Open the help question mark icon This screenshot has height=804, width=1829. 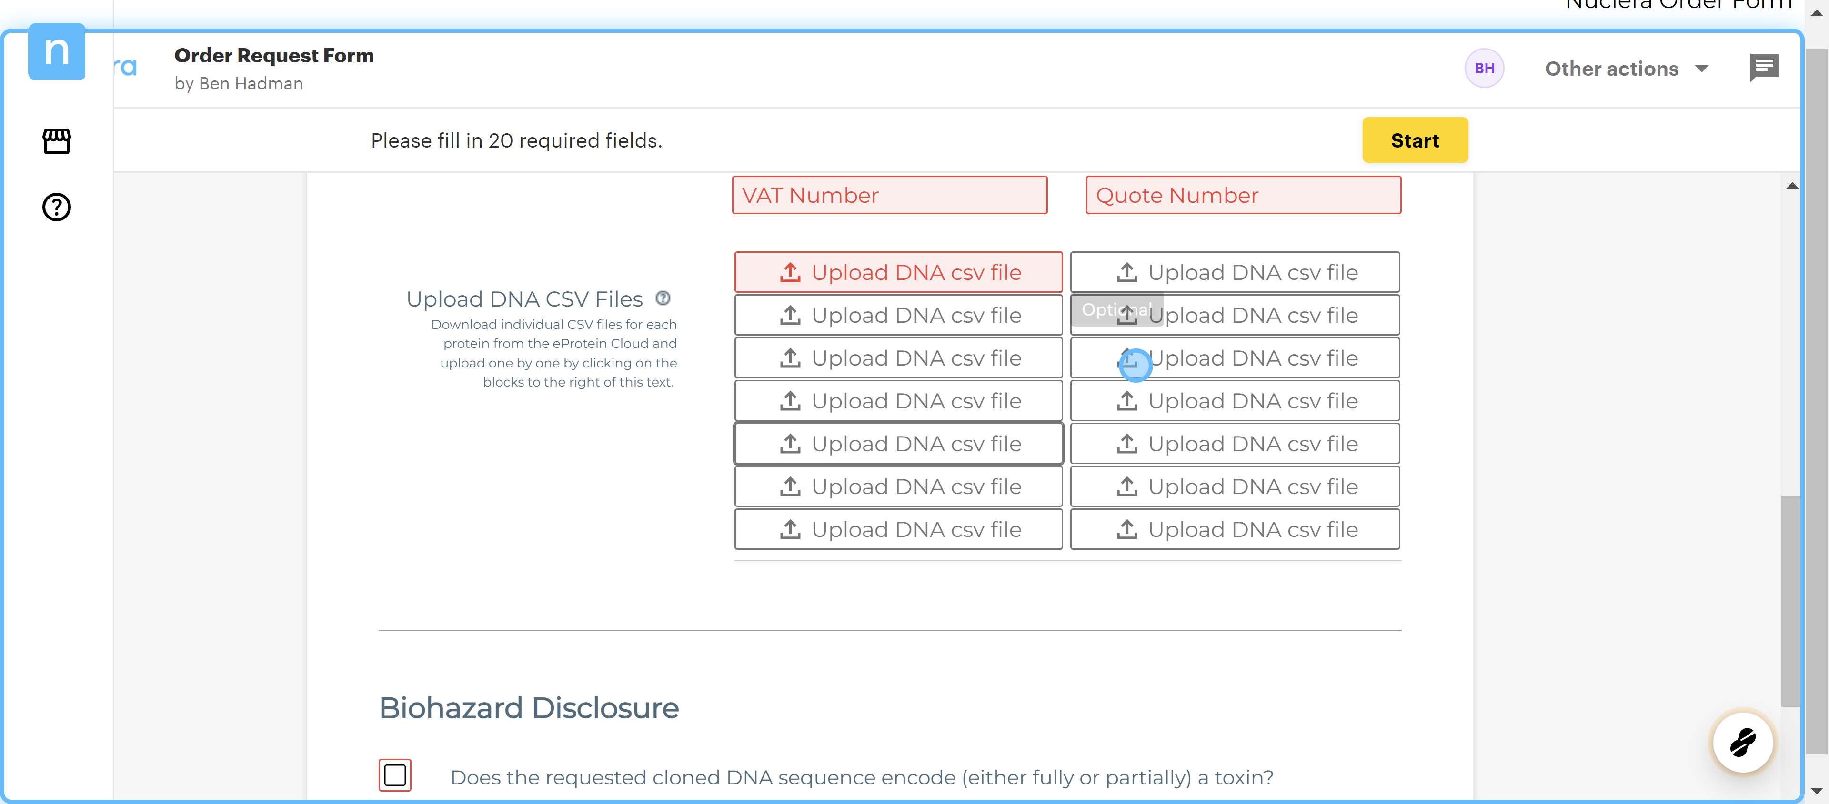coord(56,207)
